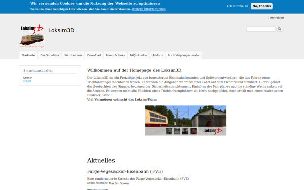Click the search magnifier icon button
Viewport: 304px width, 190px height.
[x=279, y=29]
